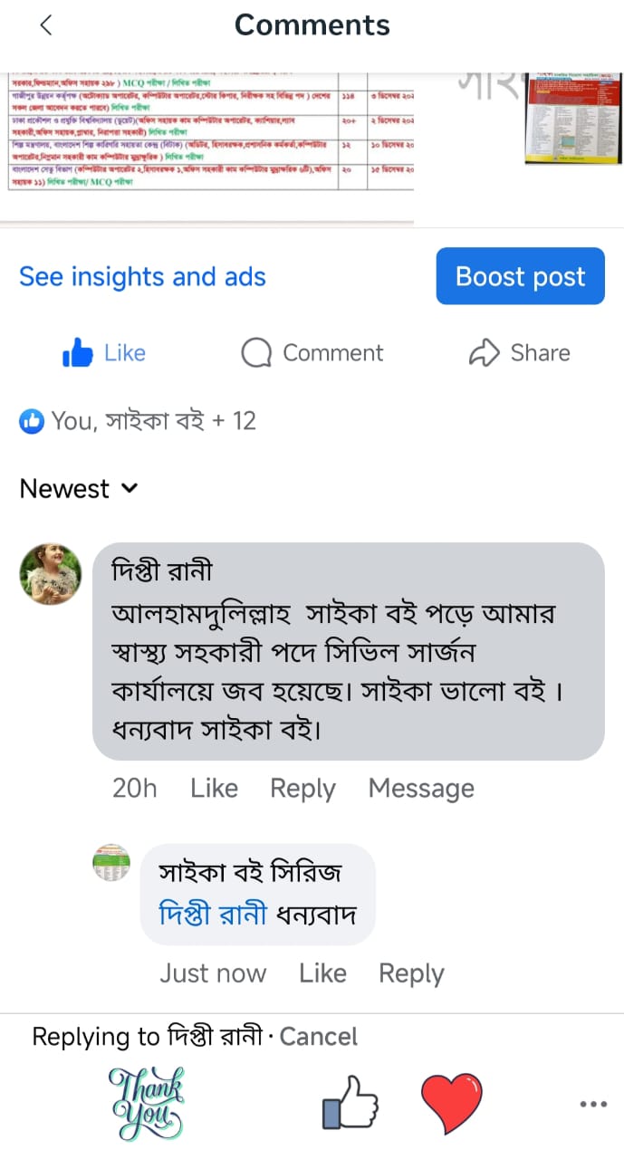Open the Newest sort order dropdown
The width and height of the screenshot is (624, 1159).
click(x=78, y=489)
